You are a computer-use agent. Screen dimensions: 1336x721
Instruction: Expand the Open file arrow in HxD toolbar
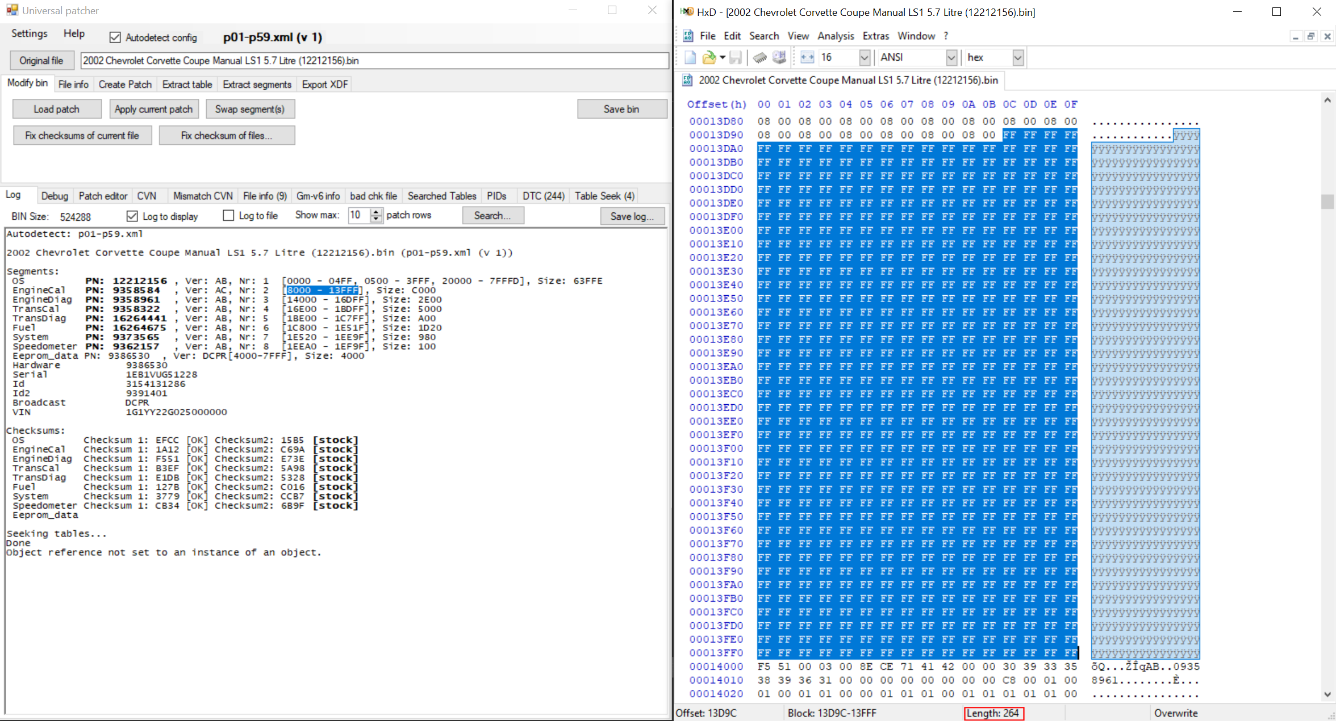pos(722,57)
